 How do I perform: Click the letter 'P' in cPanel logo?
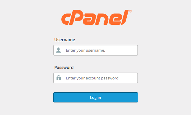click(x=76, y=17)
